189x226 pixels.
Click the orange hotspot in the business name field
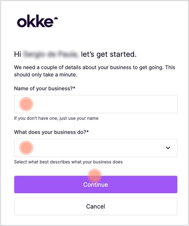click(26, 104)
